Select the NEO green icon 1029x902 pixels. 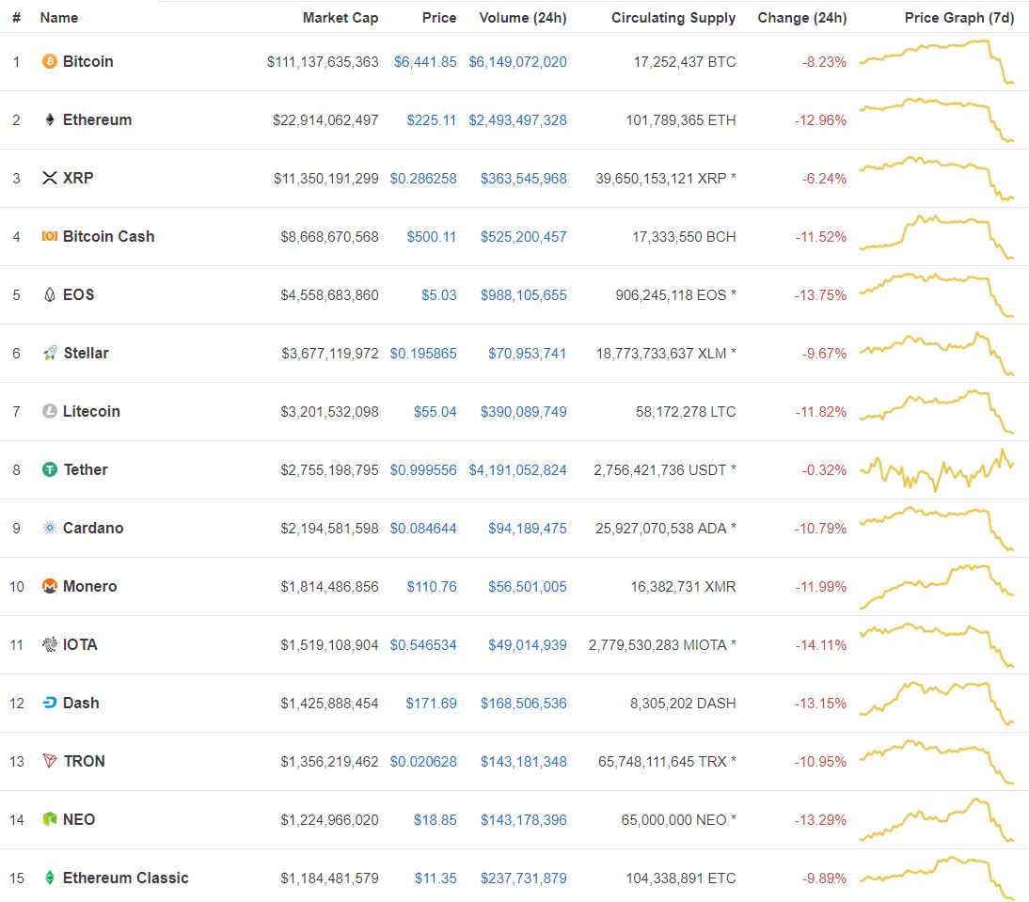pyautogui.click(x=48, y=819)
